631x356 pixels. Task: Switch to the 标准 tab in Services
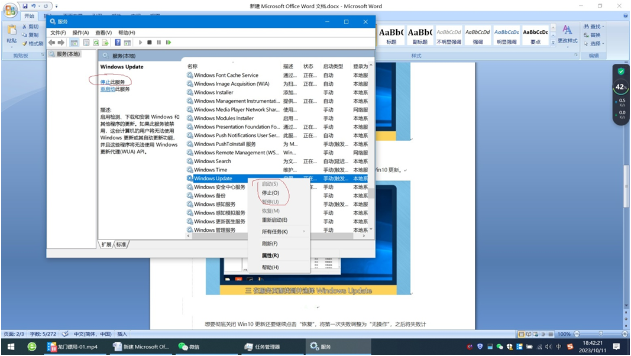121,244
